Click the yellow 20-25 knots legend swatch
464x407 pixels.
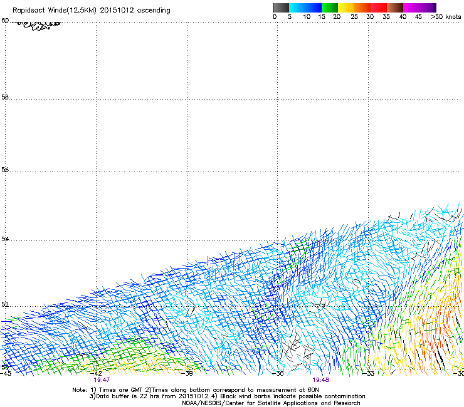[x=346, y=8]
